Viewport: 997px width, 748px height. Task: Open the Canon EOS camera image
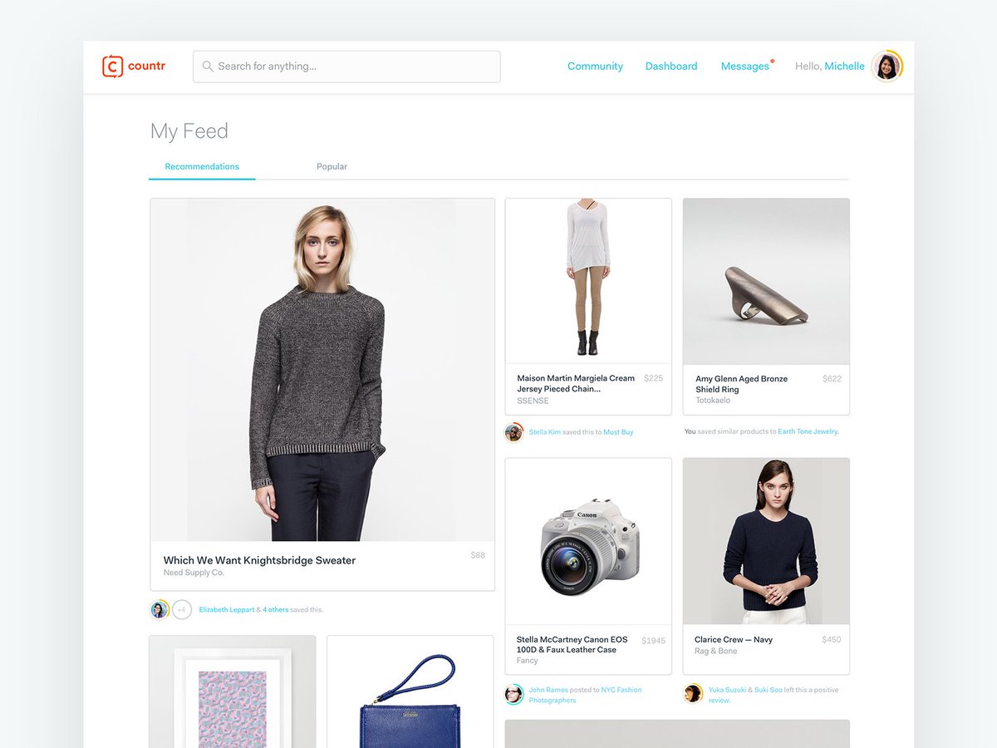click(588, 541)
